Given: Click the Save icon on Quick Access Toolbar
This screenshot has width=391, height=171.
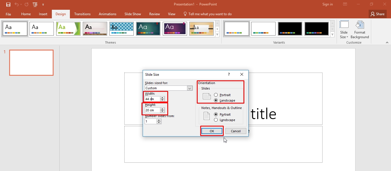Looking at the screenshot, I should (x=8, y=4).
